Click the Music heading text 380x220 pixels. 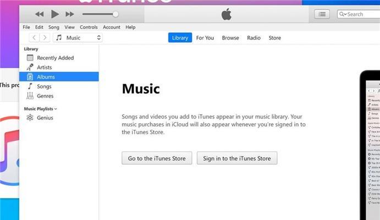[141, 89]
